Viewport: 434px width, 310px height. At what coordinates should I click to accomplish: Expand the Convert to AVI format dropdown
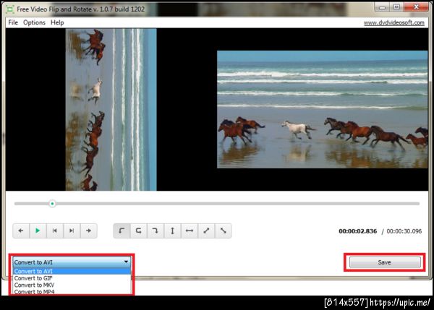pyautogui.click(x=72, y=262)
